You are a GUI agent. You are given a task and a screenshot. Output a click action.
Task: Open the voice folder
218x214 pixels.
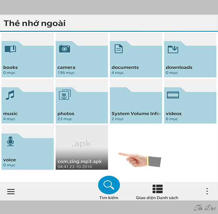[27, 147]
